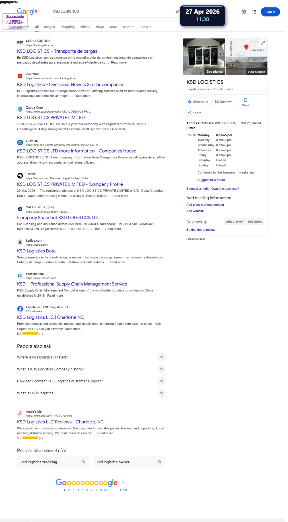View the 'See photos' storefront thumbnail
288x522 pixels.
pos(204,57)
